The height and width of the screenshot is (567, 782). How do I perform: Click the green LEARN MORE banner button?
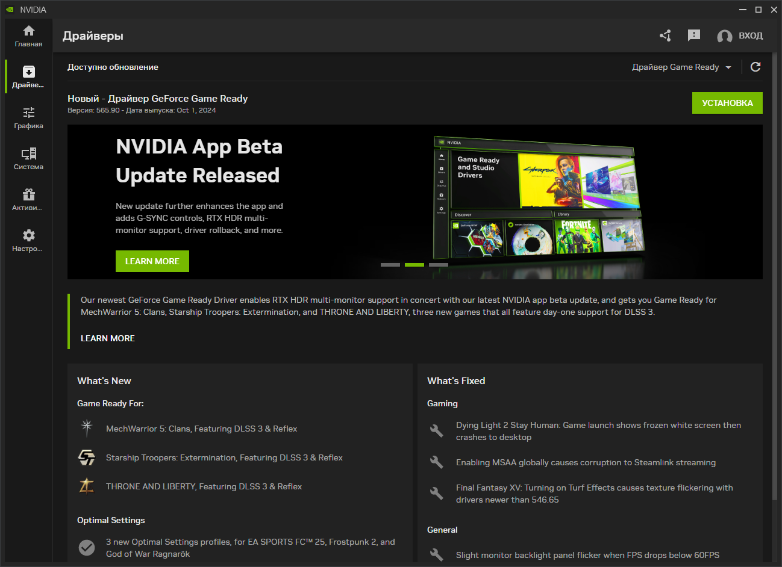click(152, 261)
